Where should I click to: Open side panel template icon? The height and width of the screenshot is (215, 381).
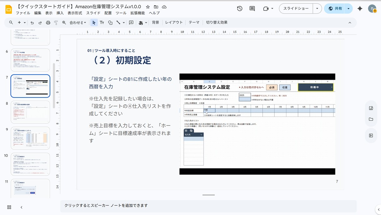(371, 108)
